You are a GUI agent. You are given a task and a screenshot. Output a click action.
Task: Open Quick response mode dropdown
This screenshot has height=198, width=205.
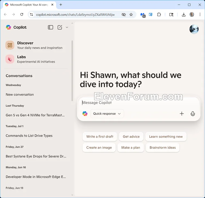click(107, 114)
